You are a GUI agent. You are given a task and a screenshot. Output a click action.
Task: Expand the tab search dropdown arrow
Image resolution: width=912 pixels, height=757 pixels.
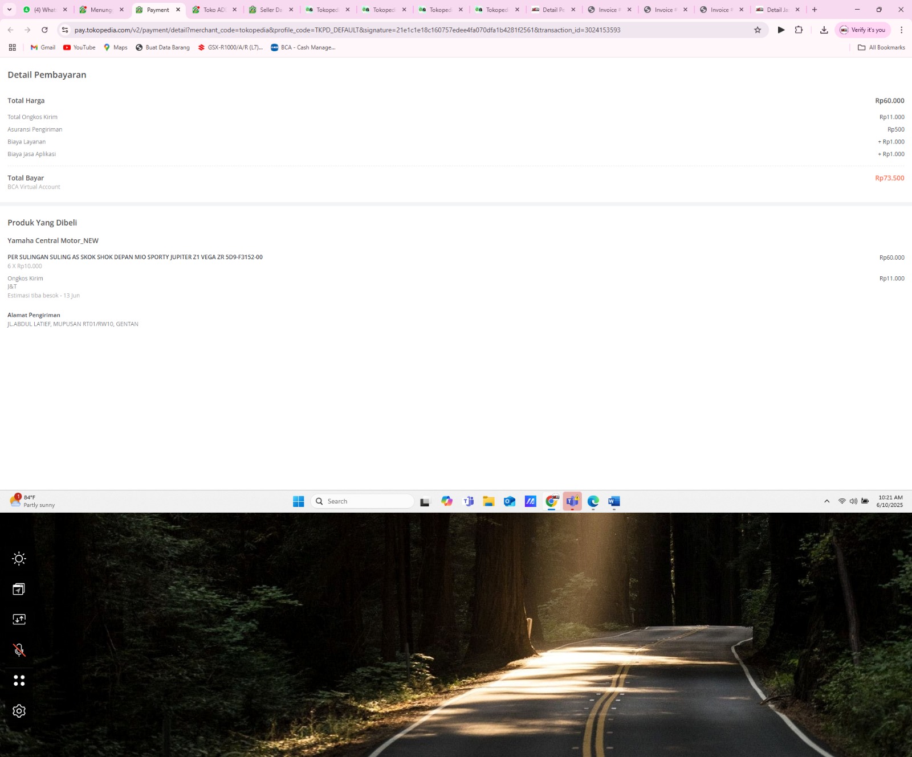(9, 10)
